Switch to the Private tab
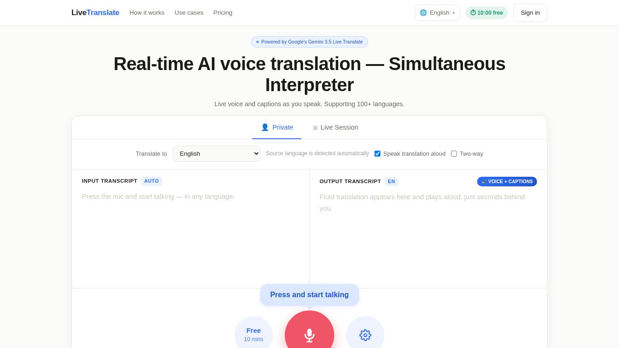 click(x=277, y=127)
